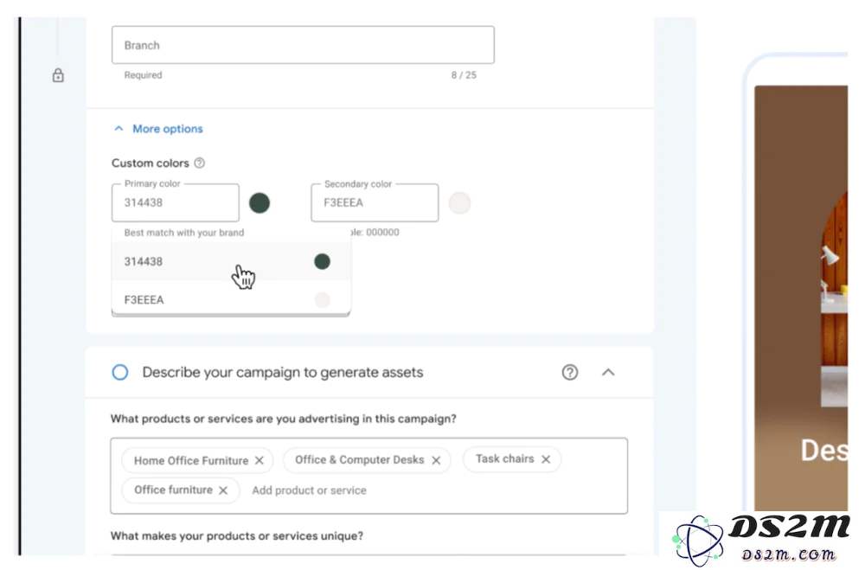865x570 pixels.
Task: Remove the Office & Computer Desks chip
Action: [x=436, y=460]
